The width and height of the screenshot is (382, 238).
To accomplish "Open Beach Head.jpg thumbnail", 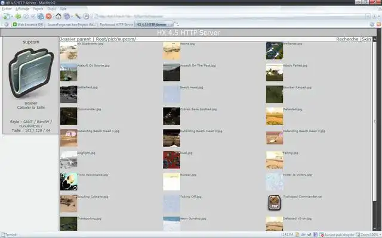I will [x=171, y=94].
